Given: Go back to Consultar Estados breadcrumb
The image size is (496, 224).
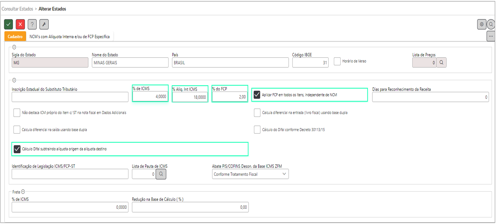Looking at the screenshot, I should pos(17,9).
